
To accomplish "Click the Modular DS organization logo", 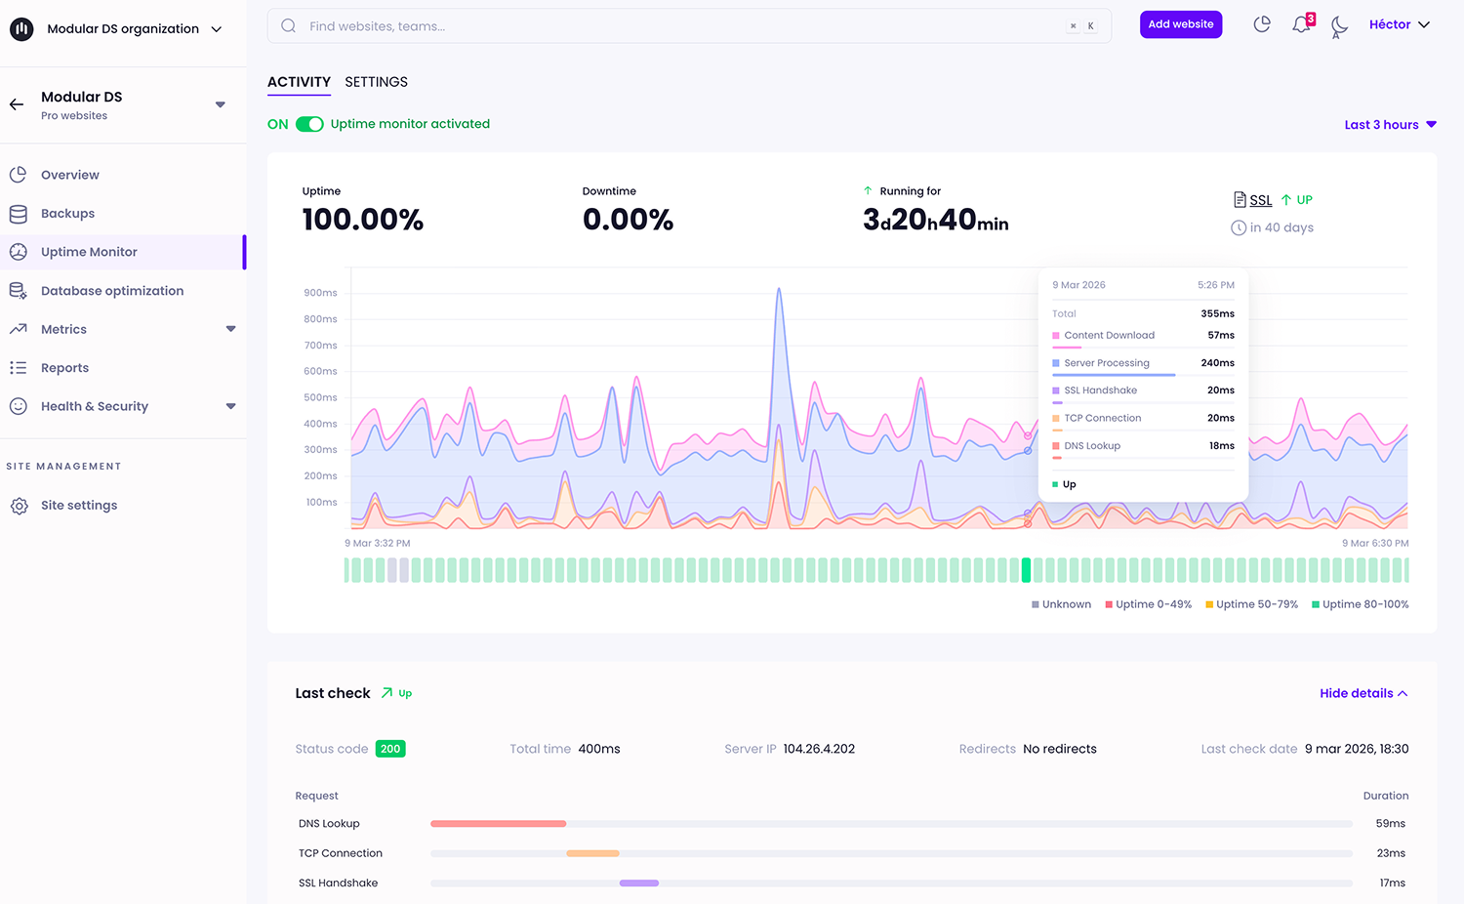I will click(20, 28).
